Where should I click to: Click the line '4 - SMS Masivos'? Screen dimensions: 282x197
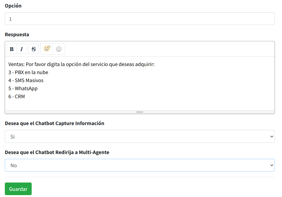(x=26, y=81)
